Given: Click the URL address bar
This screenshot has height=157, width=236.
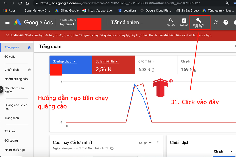Looking at the screenshot, I should click(x=120, y=3).
